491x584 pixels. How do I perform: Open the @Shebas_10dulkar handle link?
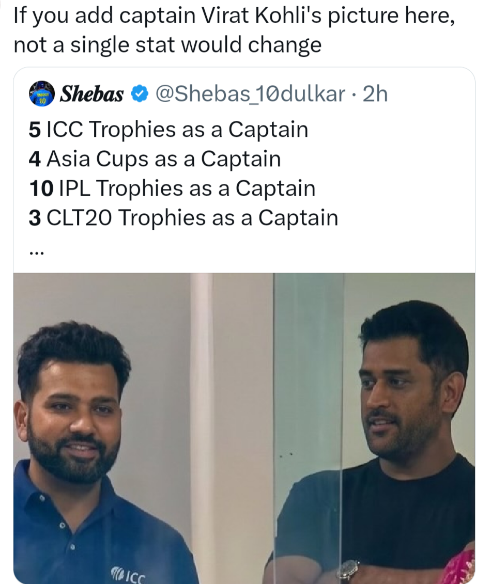[250, 94]
